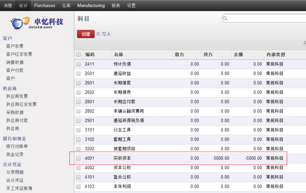
Task: Click into the search input field
Action: point(266,18)
